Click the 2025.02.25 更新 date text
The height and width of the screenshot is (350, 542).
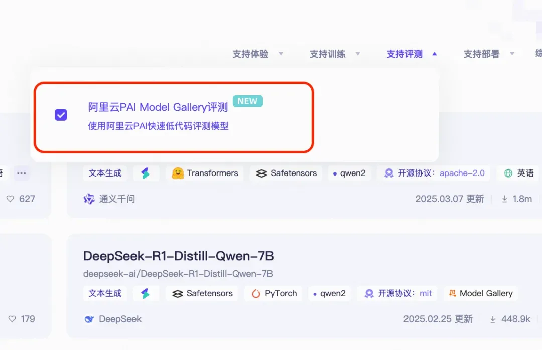click(x=438, y=319)
